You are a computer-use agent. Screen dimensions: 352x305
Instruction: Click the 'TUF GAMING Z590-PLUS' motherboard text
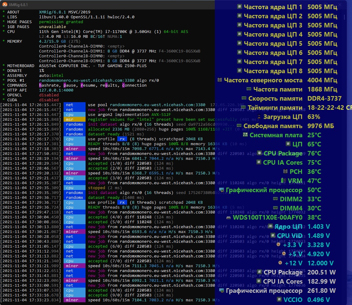click(122, 66)
